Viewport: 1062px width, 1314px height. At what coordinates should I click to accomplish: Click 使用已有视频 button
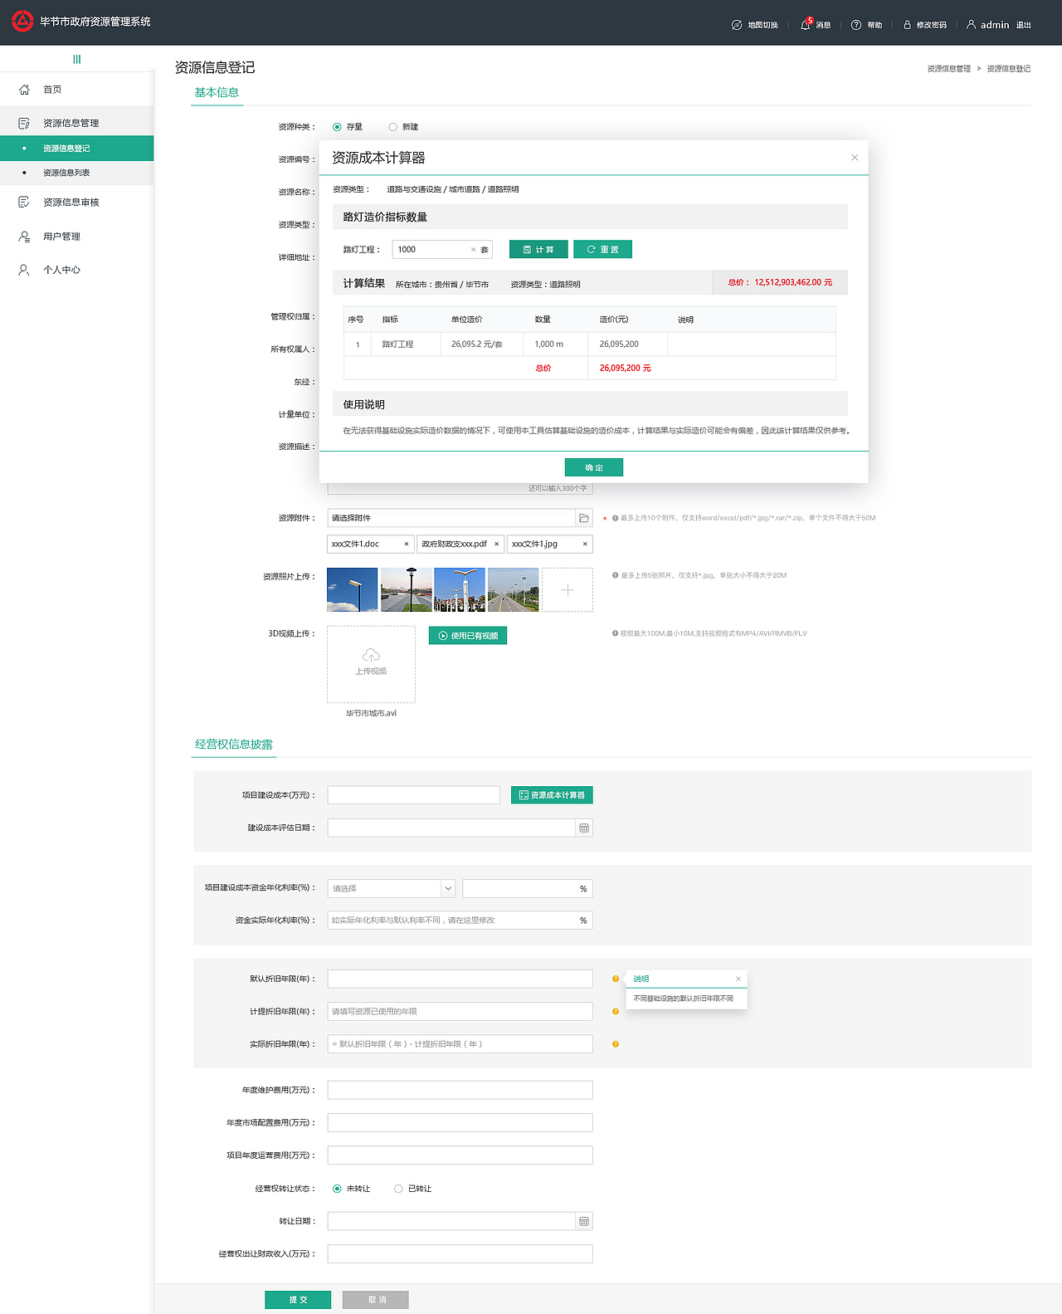coord(468,636)
